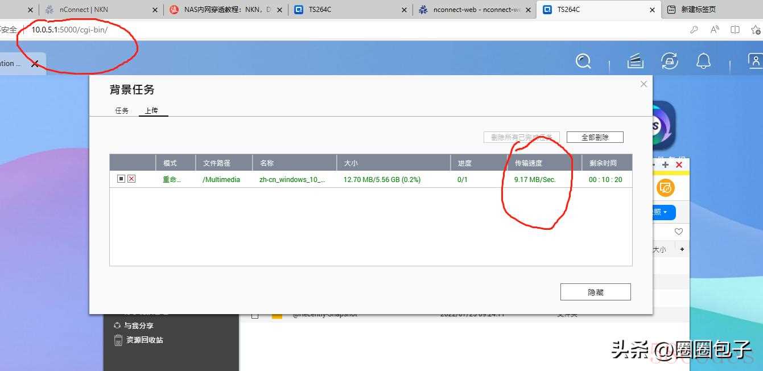Close the 背景任务 dialog
The height and width of the screenshot is (371, 763).
point(644,84)
